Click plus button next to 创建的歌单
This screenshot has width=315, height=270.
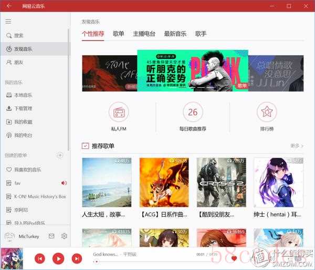[60, 155]
